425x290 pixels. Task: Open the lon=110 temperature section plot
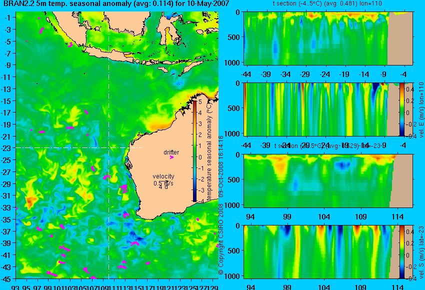pyautogui.click(x=328, y=38)
